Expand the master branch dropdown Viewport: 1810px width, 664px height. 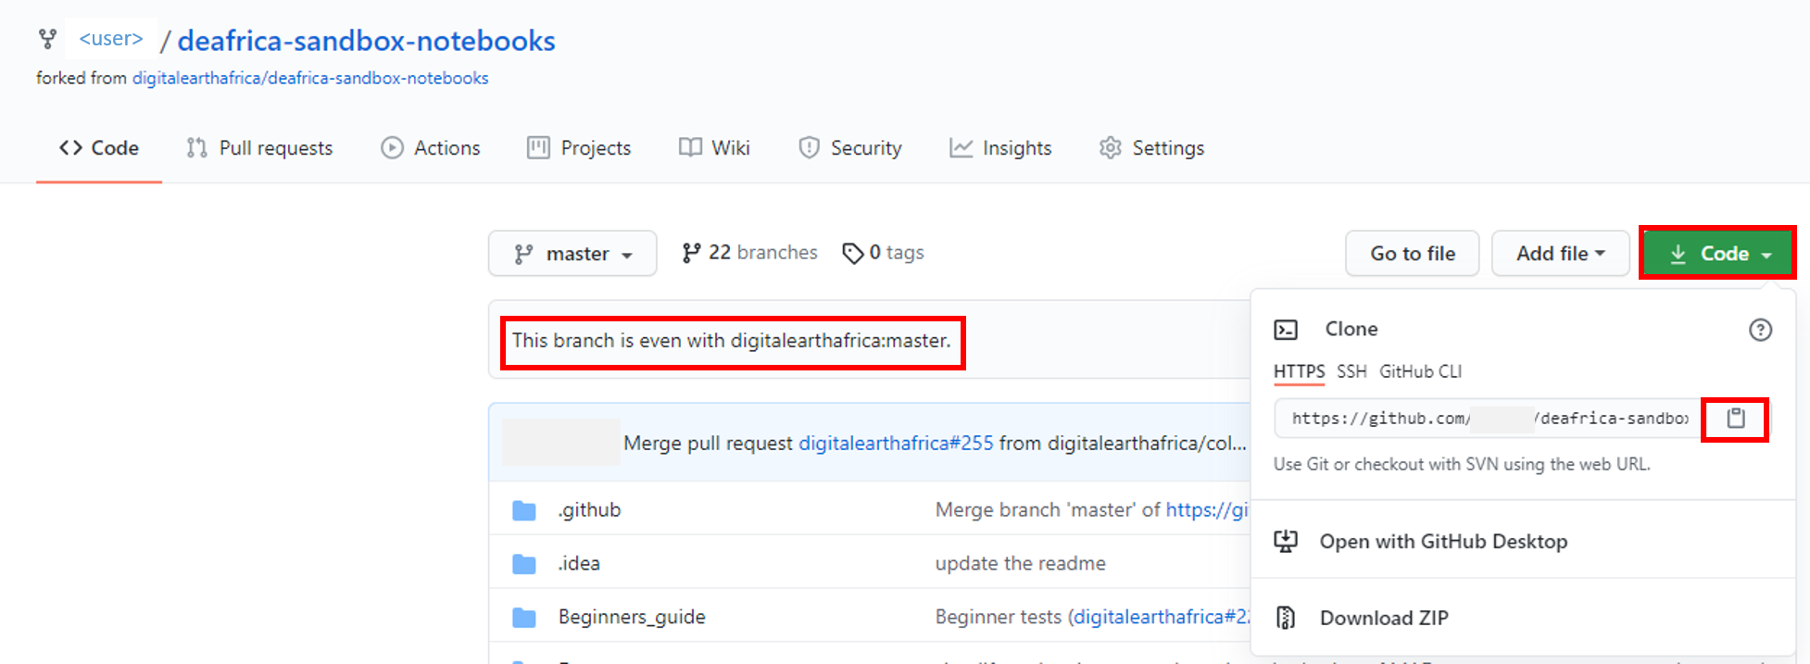point(572,254)
